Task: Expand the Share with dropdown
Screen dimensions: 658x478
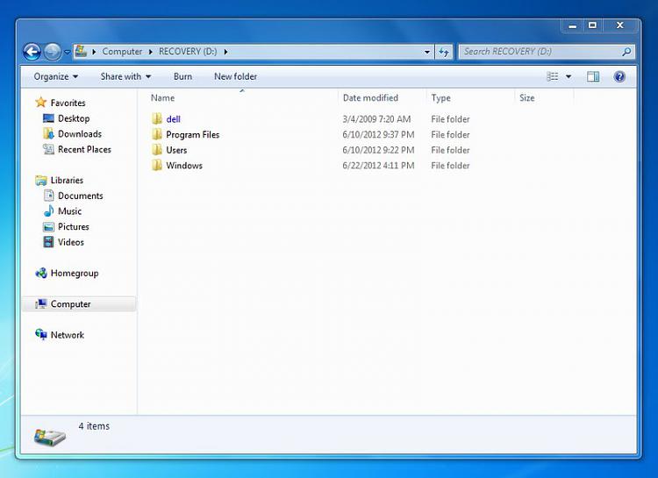Action: 125,77
